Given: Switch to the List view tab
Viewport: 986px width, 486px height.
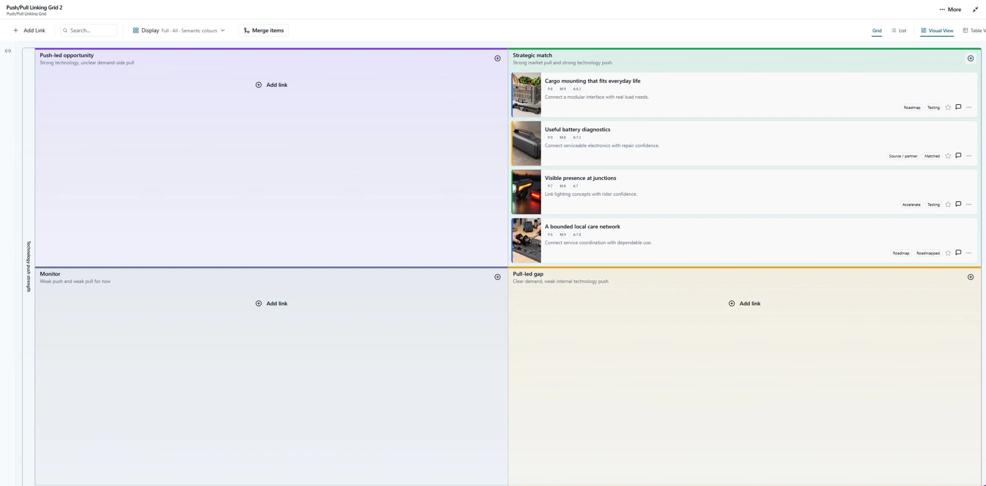Looking at the screenshot, I should 899,31.
